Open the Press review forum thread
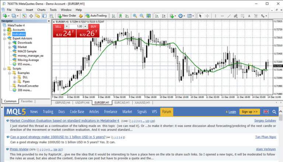This screenshot has width=283, height=162. tap(19, 149)
